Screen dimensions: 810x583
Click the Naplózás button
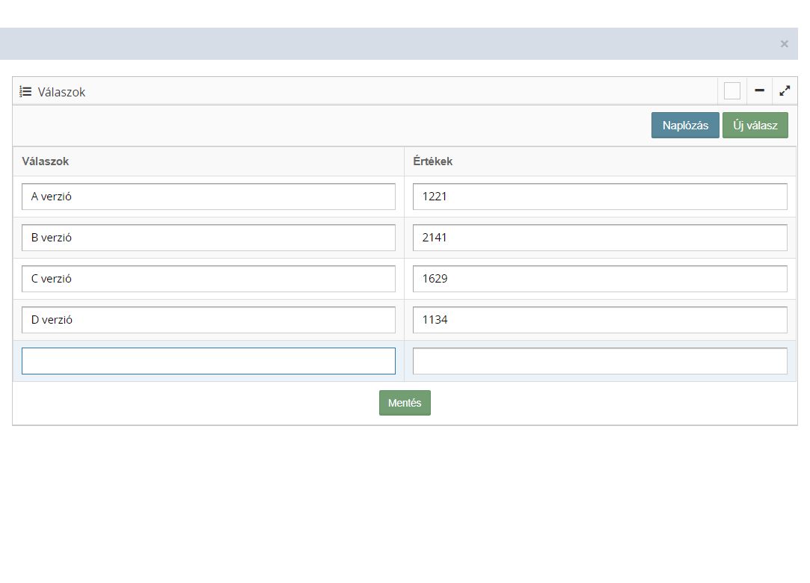coord(684,126)
